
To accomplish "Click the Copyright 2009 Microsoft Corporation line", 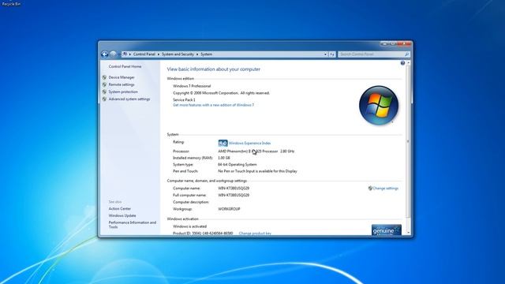I will point(221,93).
